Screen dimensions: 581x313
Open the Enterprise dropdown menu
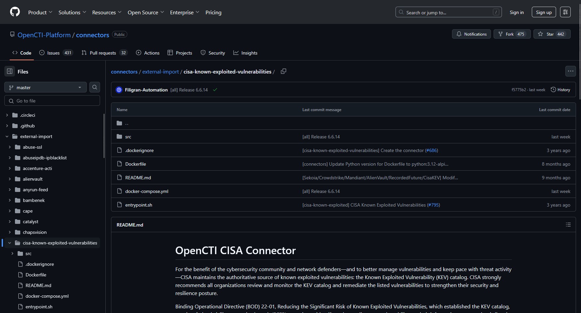(185, 12)
